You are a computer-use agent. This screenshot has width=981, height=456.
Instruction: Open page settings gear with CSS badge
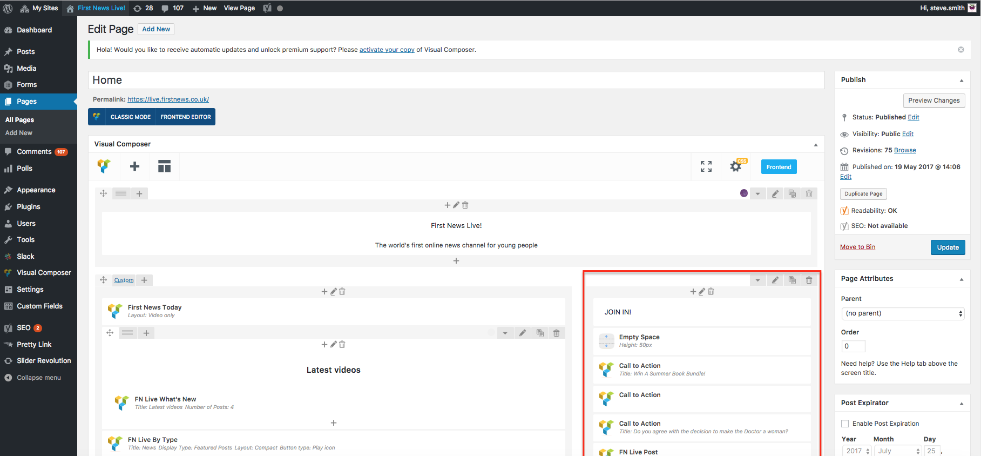pos(736,166)
